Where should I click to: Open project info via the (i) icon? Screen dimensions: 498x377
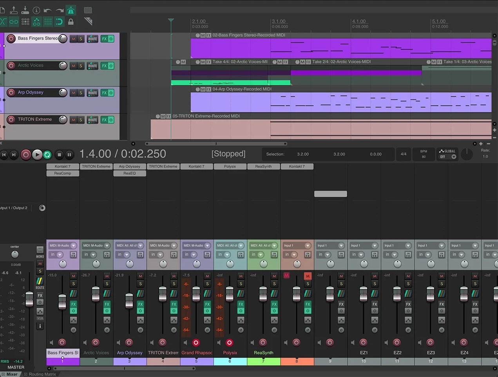[x=36, y=11]
